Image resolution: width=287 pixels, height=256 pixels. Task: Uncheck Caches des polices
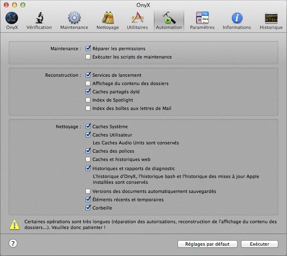click(88, 151)
